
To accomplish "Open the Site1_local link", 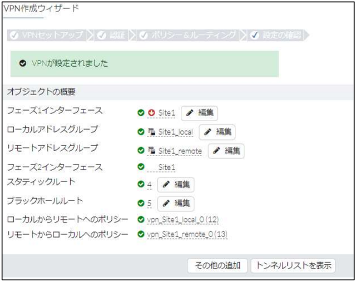I will coord(176,132).
